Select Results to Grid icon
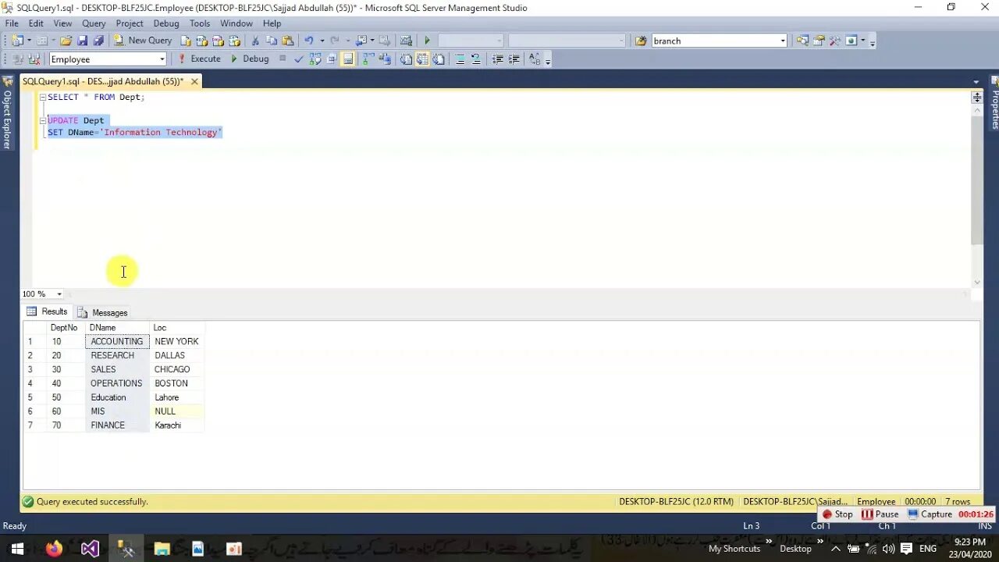This screenshot has height=562, width=999. (422, 59)
